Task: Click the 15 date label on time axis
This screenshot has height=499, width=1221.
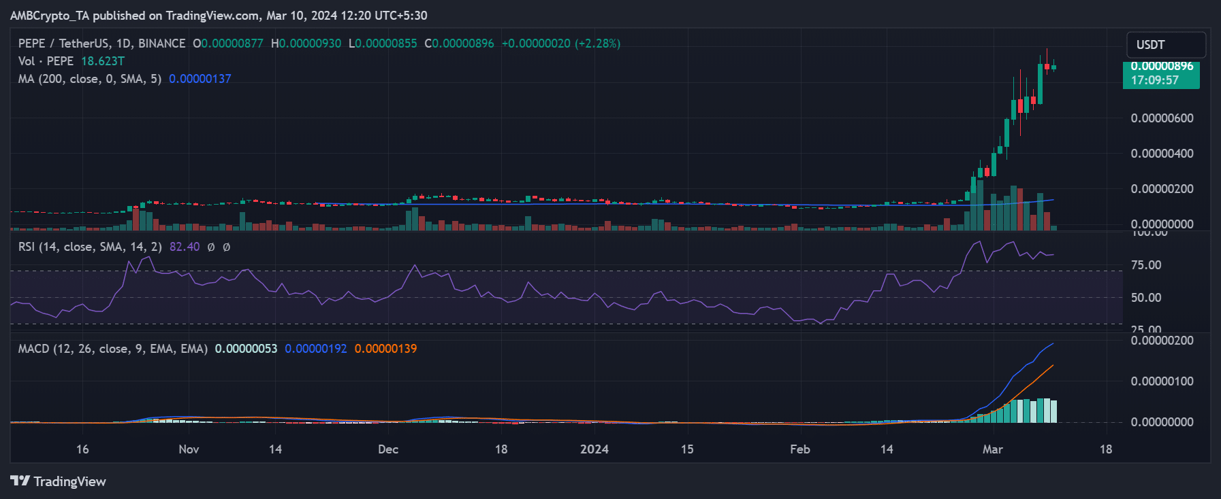Action: pos(687,449)
